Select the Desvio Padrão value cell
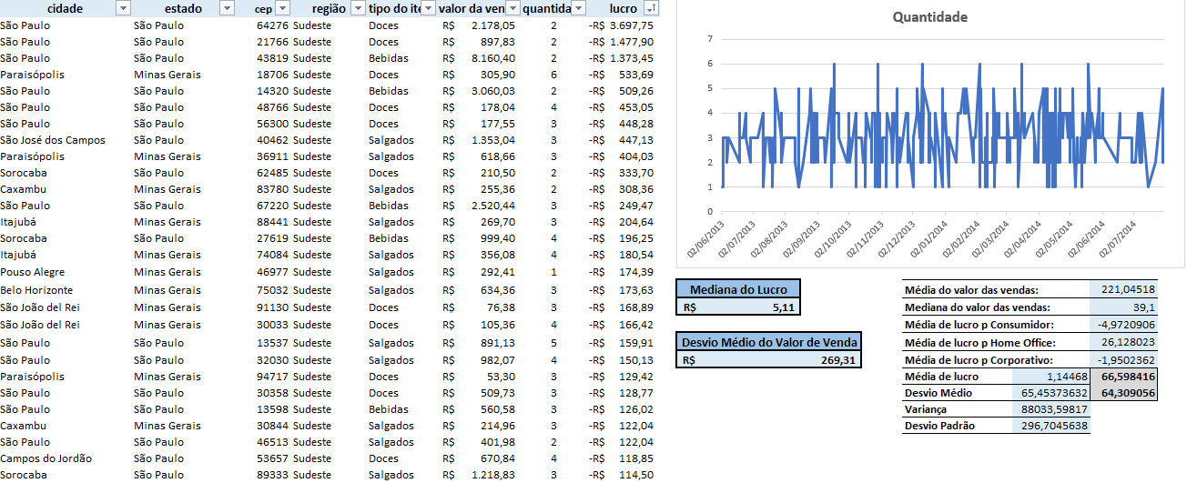This screenshot has height=483, width=1187. (1050, 426)
